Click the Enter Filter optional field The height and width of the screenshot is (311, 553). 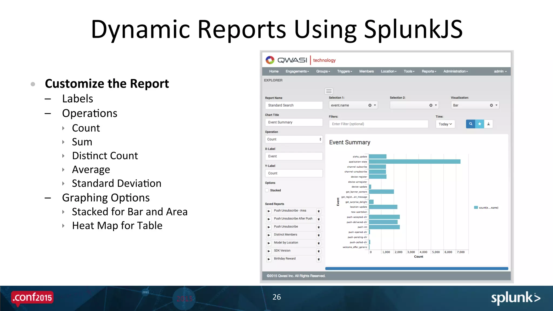(x=379, y=124)
